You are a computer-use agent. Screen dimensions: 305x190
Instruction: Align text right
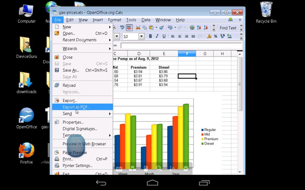(186, 36)
